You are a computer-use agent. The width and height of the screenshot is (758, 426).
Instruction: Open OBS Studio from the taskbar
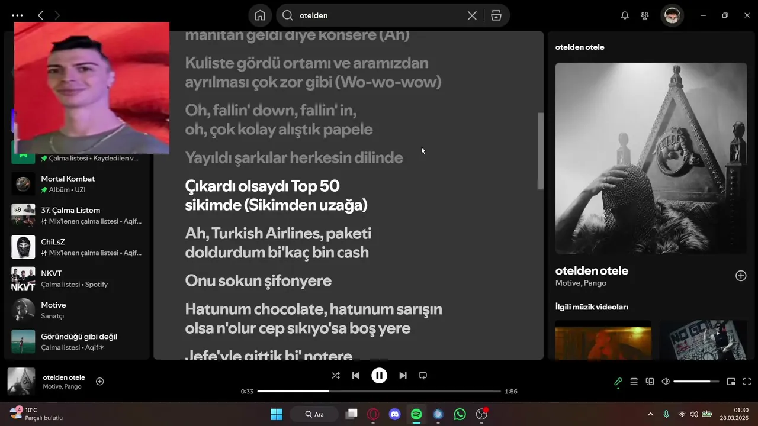(481, 414)
